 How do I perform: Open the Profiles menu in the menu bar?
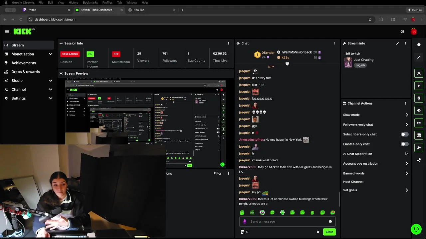107,3
